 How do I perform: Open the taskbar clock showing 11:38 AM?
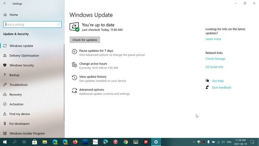(240, 142)
